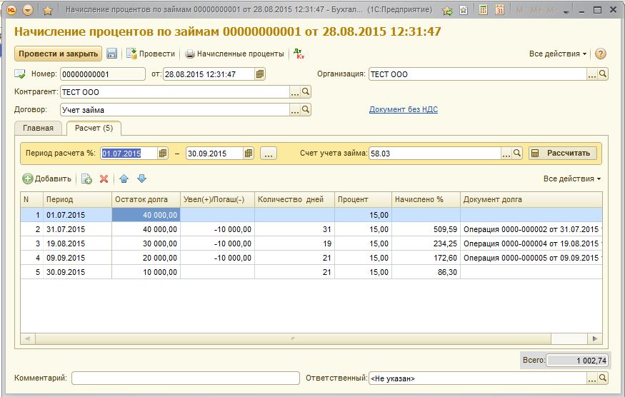The height and width of the screenshot is (397, 625).
Task: Click the 30 000,00 balance cell
Action: click(x=146, y=243)
